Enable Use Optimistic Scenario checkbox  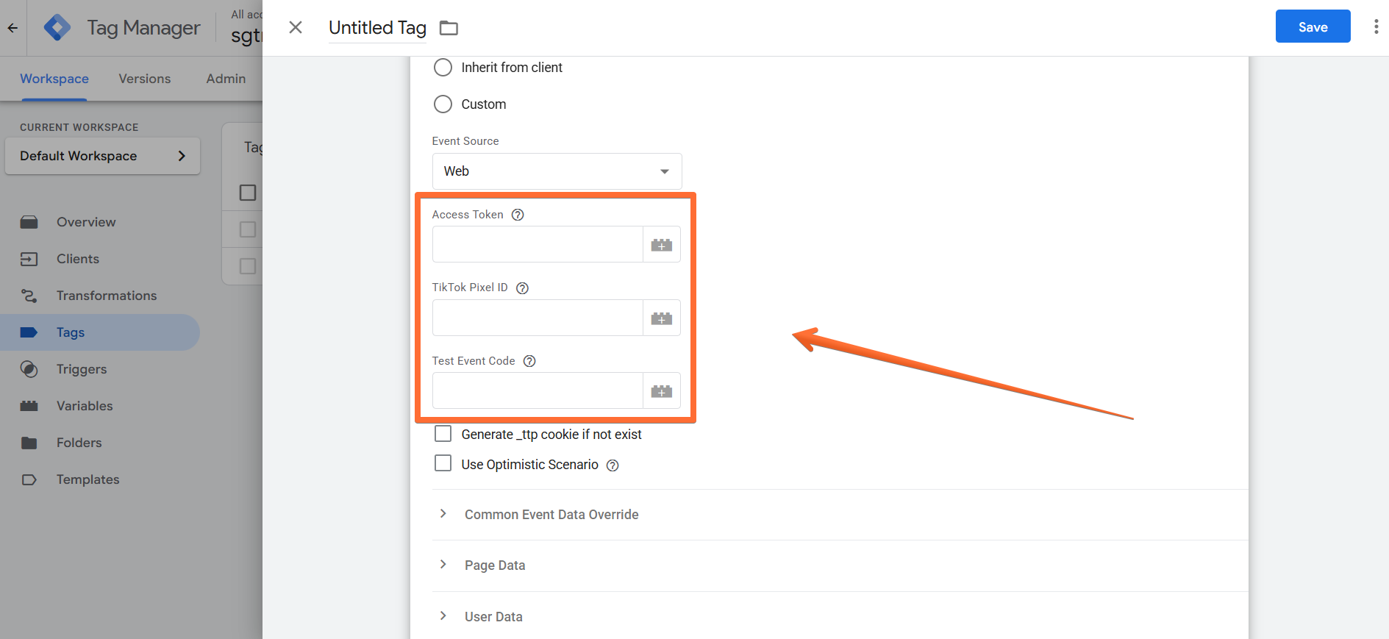443,463
